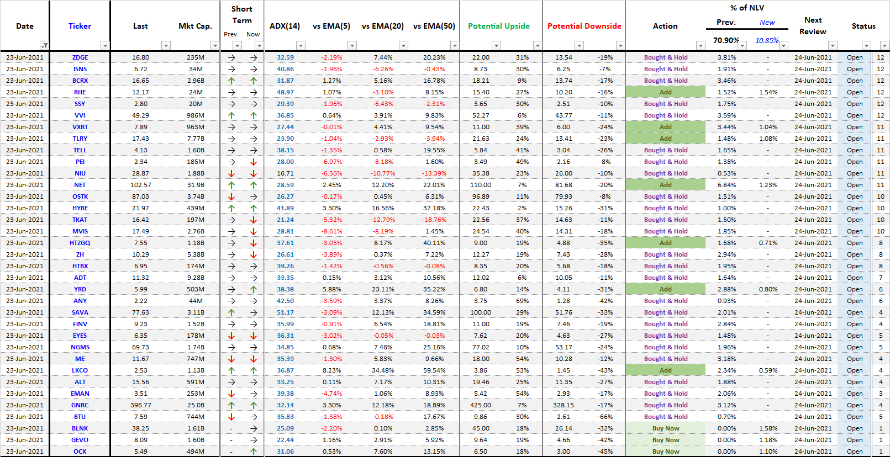Click the SAVA ticker link
The width and height of the screenshot is (890, 457).
click(80, 312)
